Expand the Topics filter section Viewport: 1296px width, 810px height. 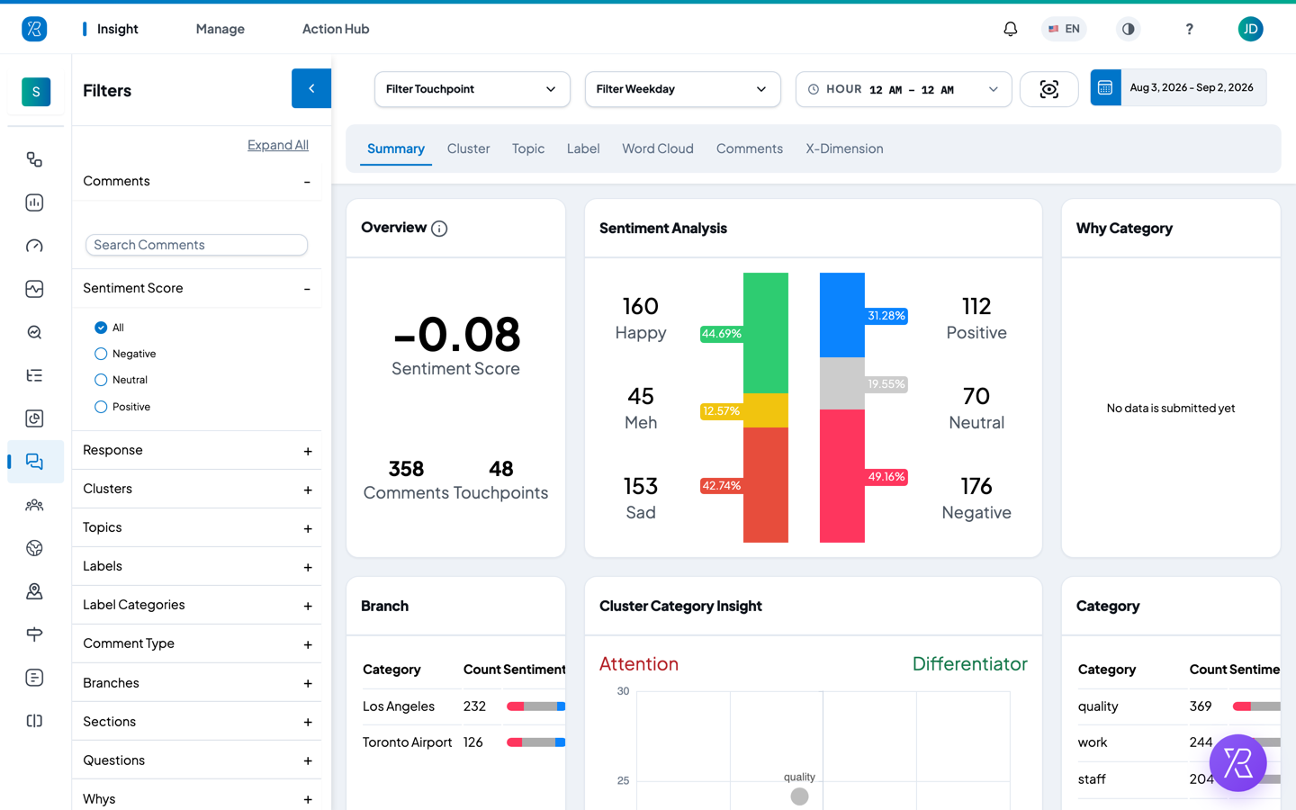point(196,527)
